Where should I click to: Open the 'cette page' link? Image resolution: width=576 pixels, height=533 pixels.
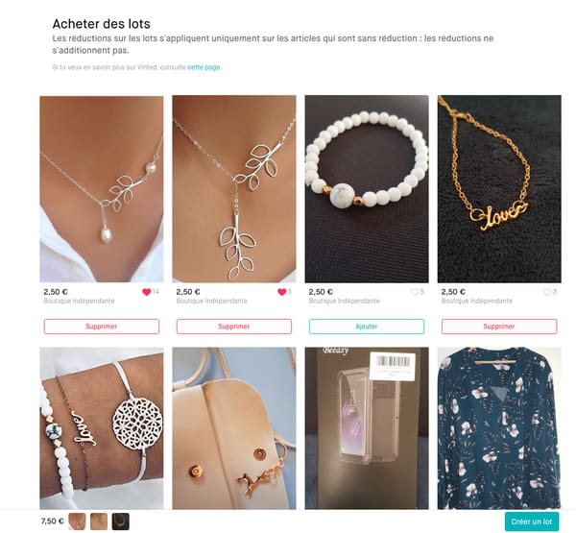(204, 67)
